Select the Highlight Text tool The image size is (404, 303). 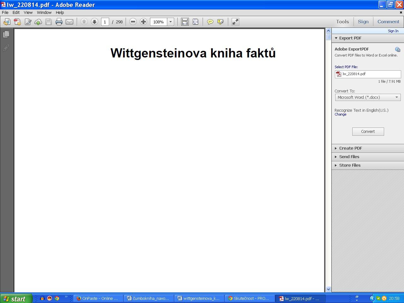pyautogui.click(x=220, y=22)
